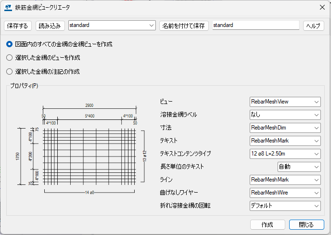
Task: Expand the 寸法 RebarMeshDim dropdown
Action: coord(285,128)
